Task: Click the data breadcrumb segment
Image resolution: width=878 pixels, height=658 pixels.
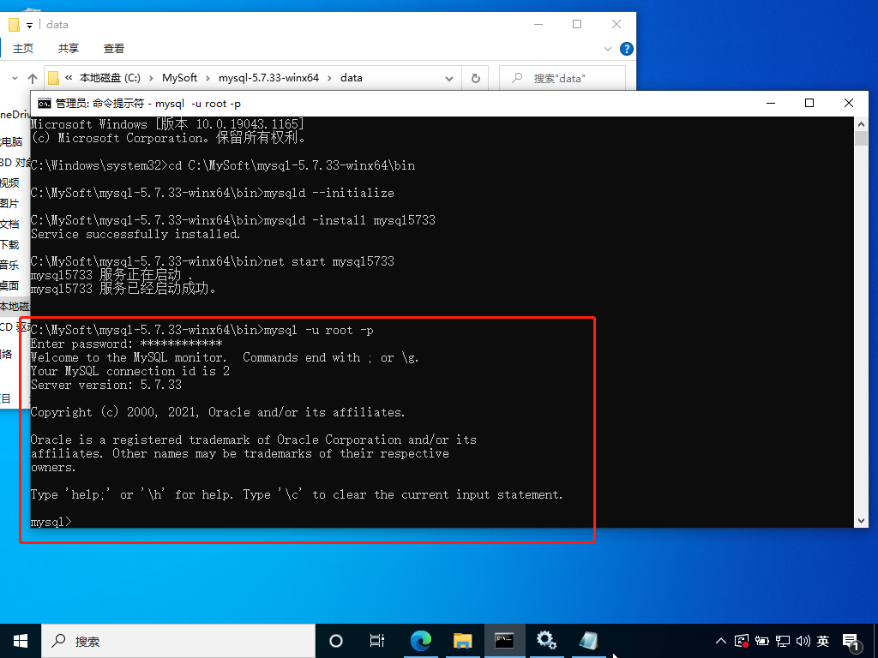Action: tap(351, 78)
